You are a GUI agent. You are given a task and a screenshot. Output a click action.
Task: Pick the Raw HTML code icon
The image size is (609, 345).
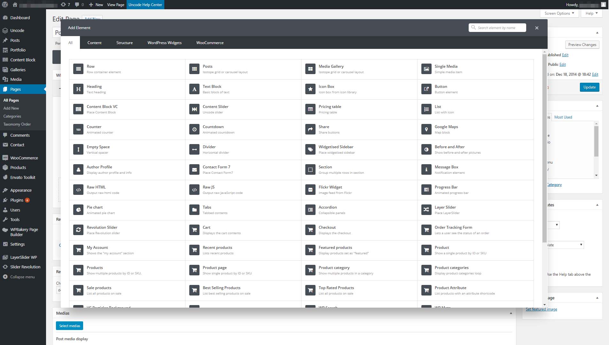click(78, 190)
